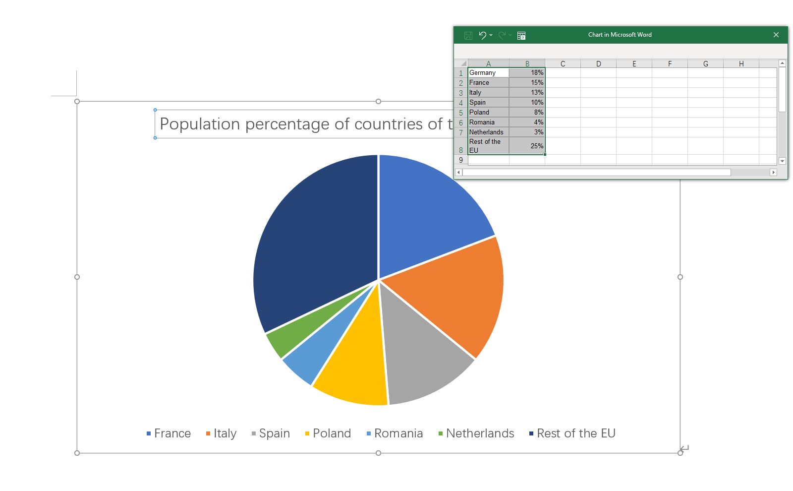Viewport: 793px width, 491px height.
Task: Click the vertical scrollbar down arrow
Action: coord(782,161)
